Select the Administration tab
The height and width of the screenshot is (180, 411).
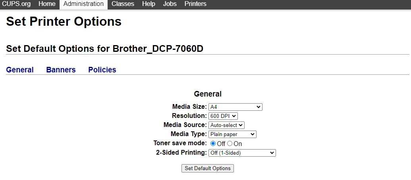(x=83, y=4)
